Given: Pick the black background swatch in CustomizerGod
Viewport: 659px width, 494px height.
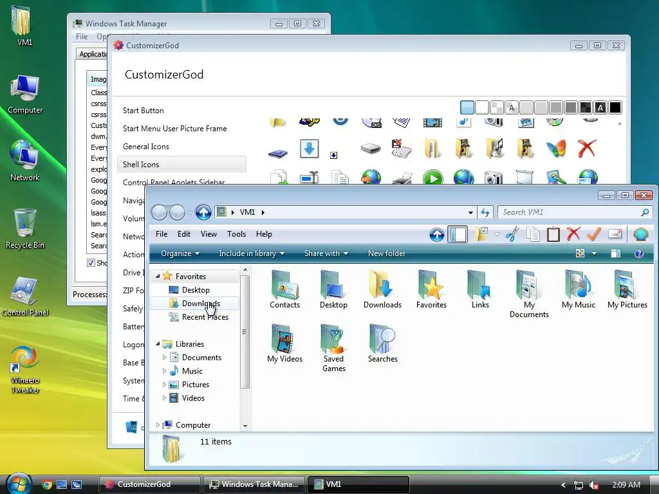Looking at the screenshot, I should pyautogui.click(x=615, y=107).
